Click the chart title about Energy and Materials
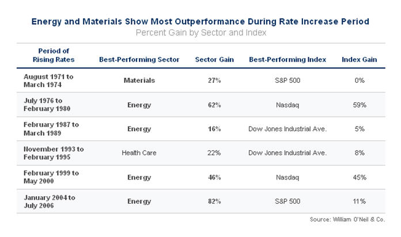401x237 pixels. coord(200,21)
